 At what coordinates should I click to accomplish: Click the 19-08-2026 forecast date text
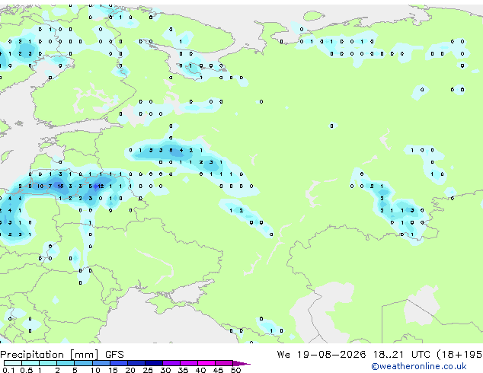pyautogui.click(x=331, y=355)
